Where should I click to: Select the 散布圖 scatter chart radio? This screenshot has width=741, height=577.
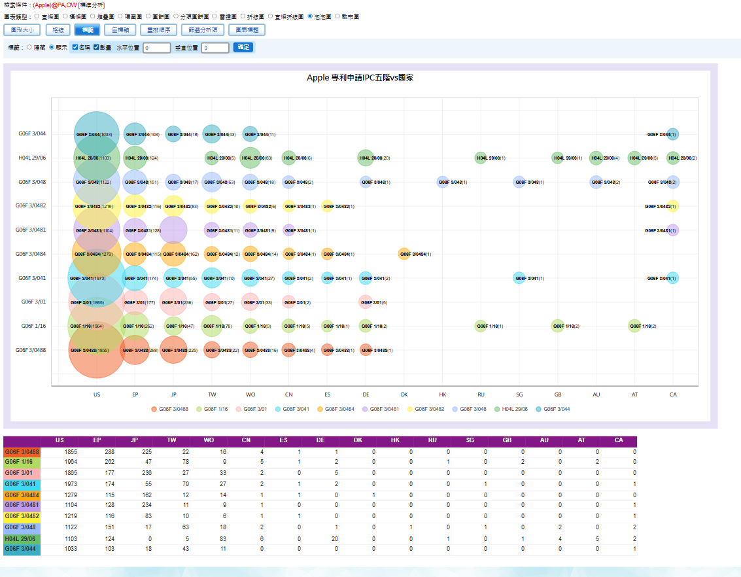coord(337,16)
